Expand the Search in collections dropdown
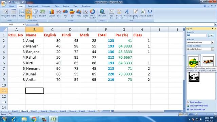217x122 pixels. [213, 42]
